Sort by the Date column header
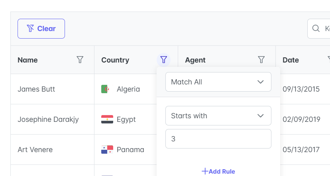This screenshot has width=330, height=176. coord(291,60)
